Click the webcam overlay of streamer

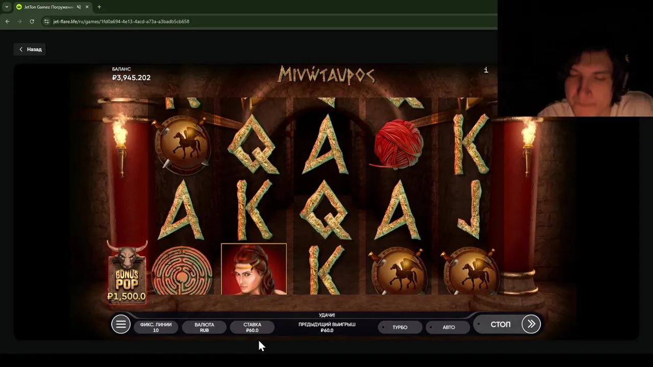pos(575,58)
